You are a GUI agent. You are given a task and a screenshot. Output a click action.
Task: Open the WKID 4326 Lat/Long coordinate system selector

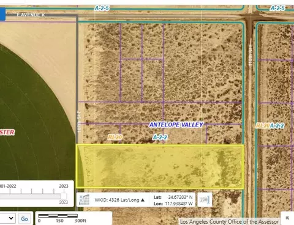pos(119,200)
